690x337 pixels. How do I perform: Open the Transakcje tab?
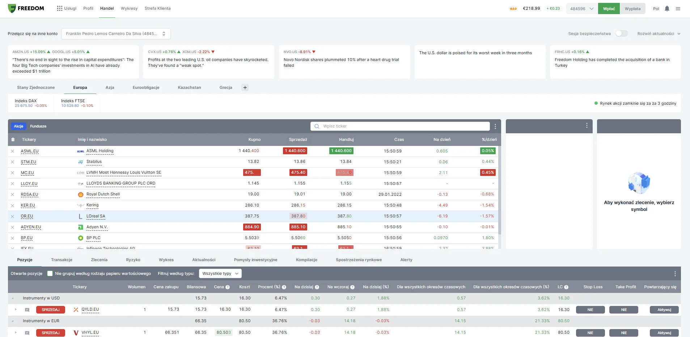(x=62, y=260)
